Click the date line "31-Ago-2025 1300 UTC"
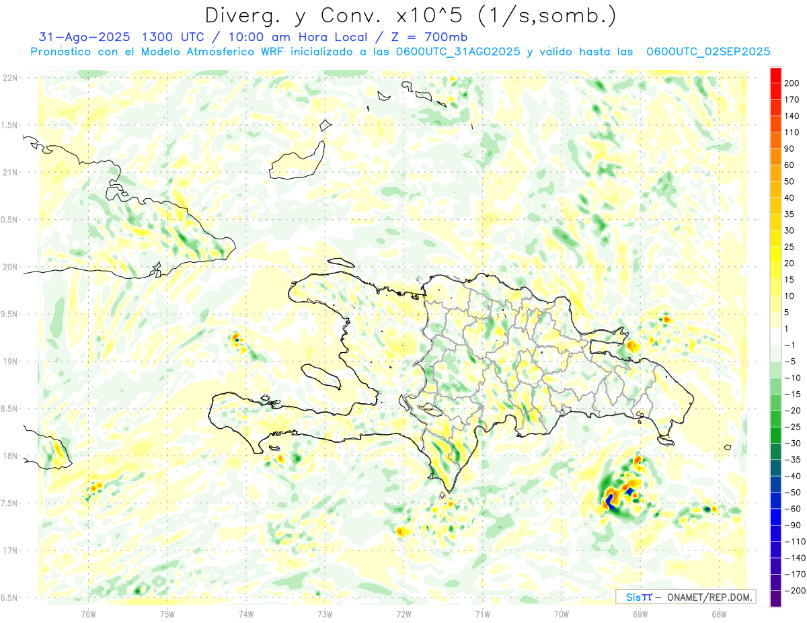This screenshot has height=623, width=807. (122, 37)
